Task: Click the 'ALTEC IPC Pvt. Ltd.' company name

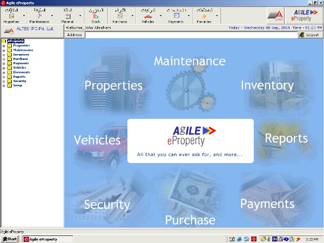Action: click(x=35, y=29)
